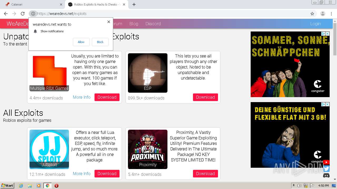Download Multiple RBX Games
This screenshot has width=337, height=189.
107,97
